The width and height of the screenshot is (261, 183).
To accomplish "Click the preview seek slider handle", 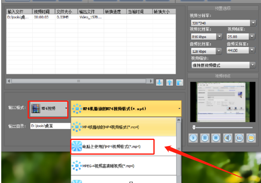I will pyautogui.click(x=194, y=127).
